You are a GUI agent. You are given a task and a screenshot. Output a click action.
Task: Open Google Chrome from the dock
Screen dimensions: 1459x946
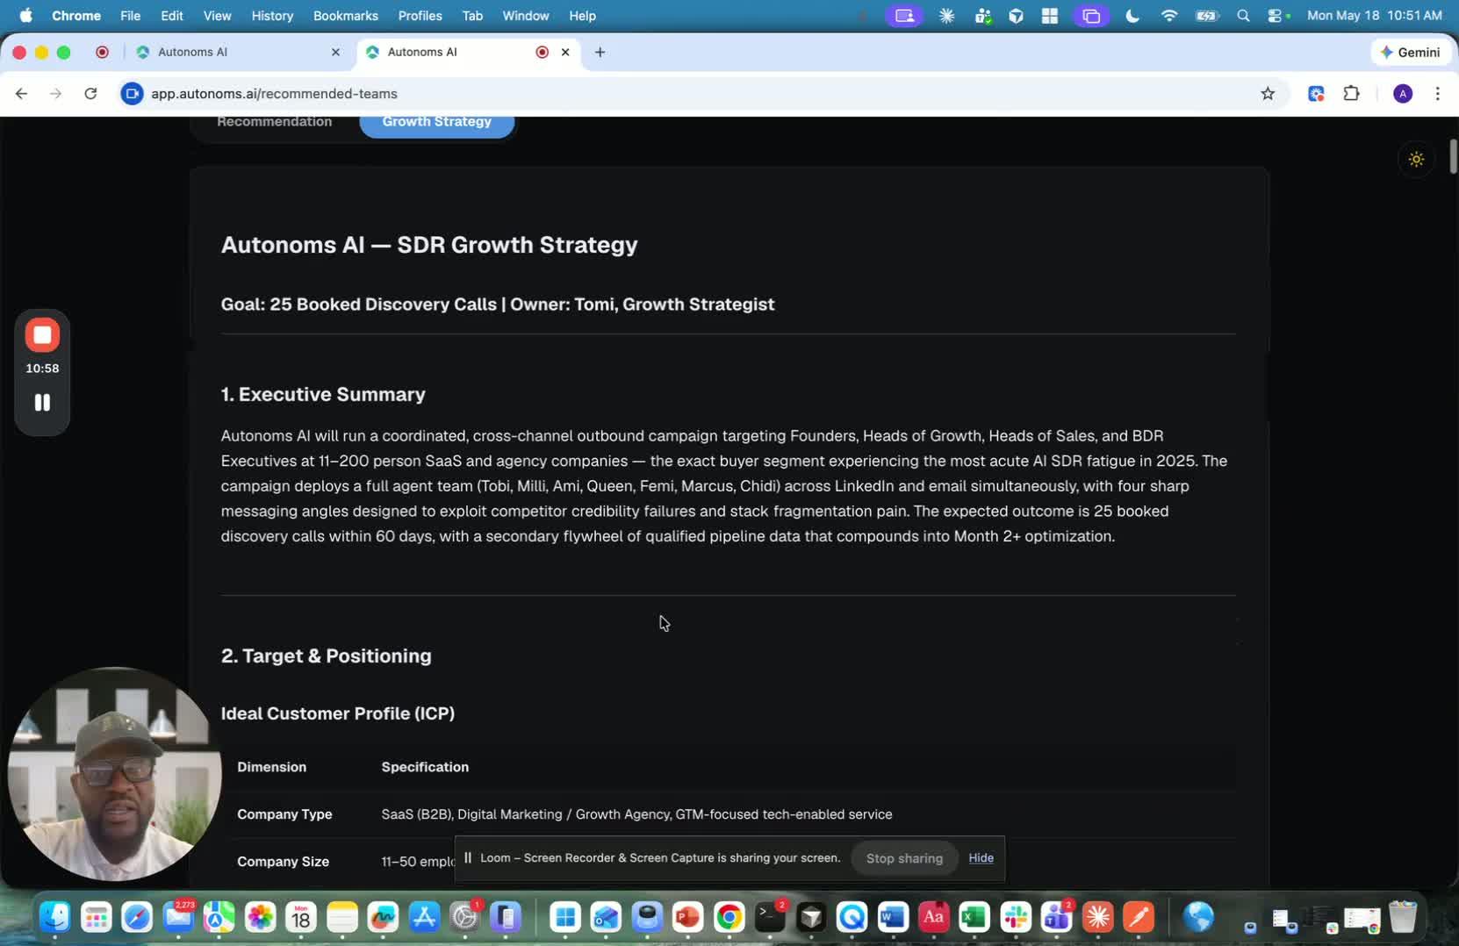729,918
